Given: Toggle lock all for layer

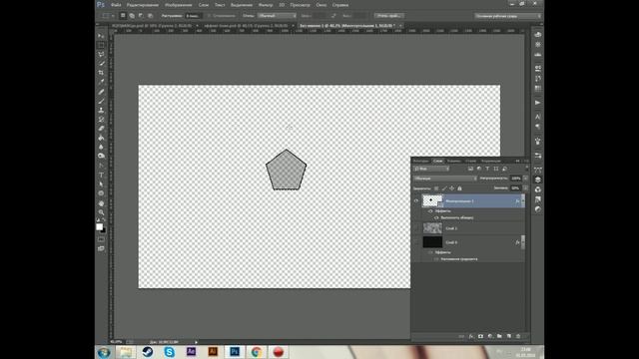Looking at the screenshot, I should click(459, 188).
